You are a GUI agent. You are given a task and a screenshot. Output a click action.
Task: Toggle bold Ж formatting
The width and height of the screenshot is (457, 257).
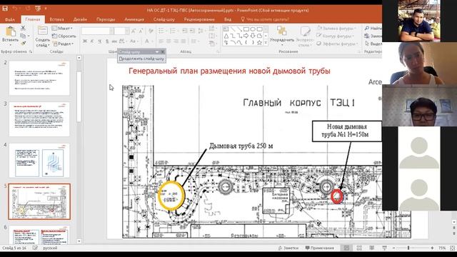[x=85, y=41]
